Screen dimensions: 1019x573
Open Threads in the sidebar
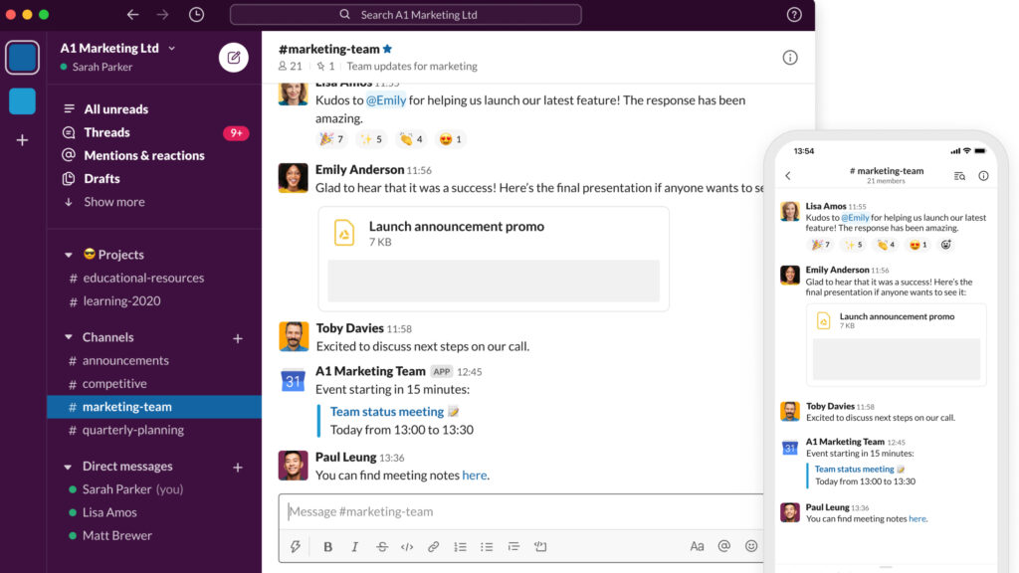pos(106,132)
